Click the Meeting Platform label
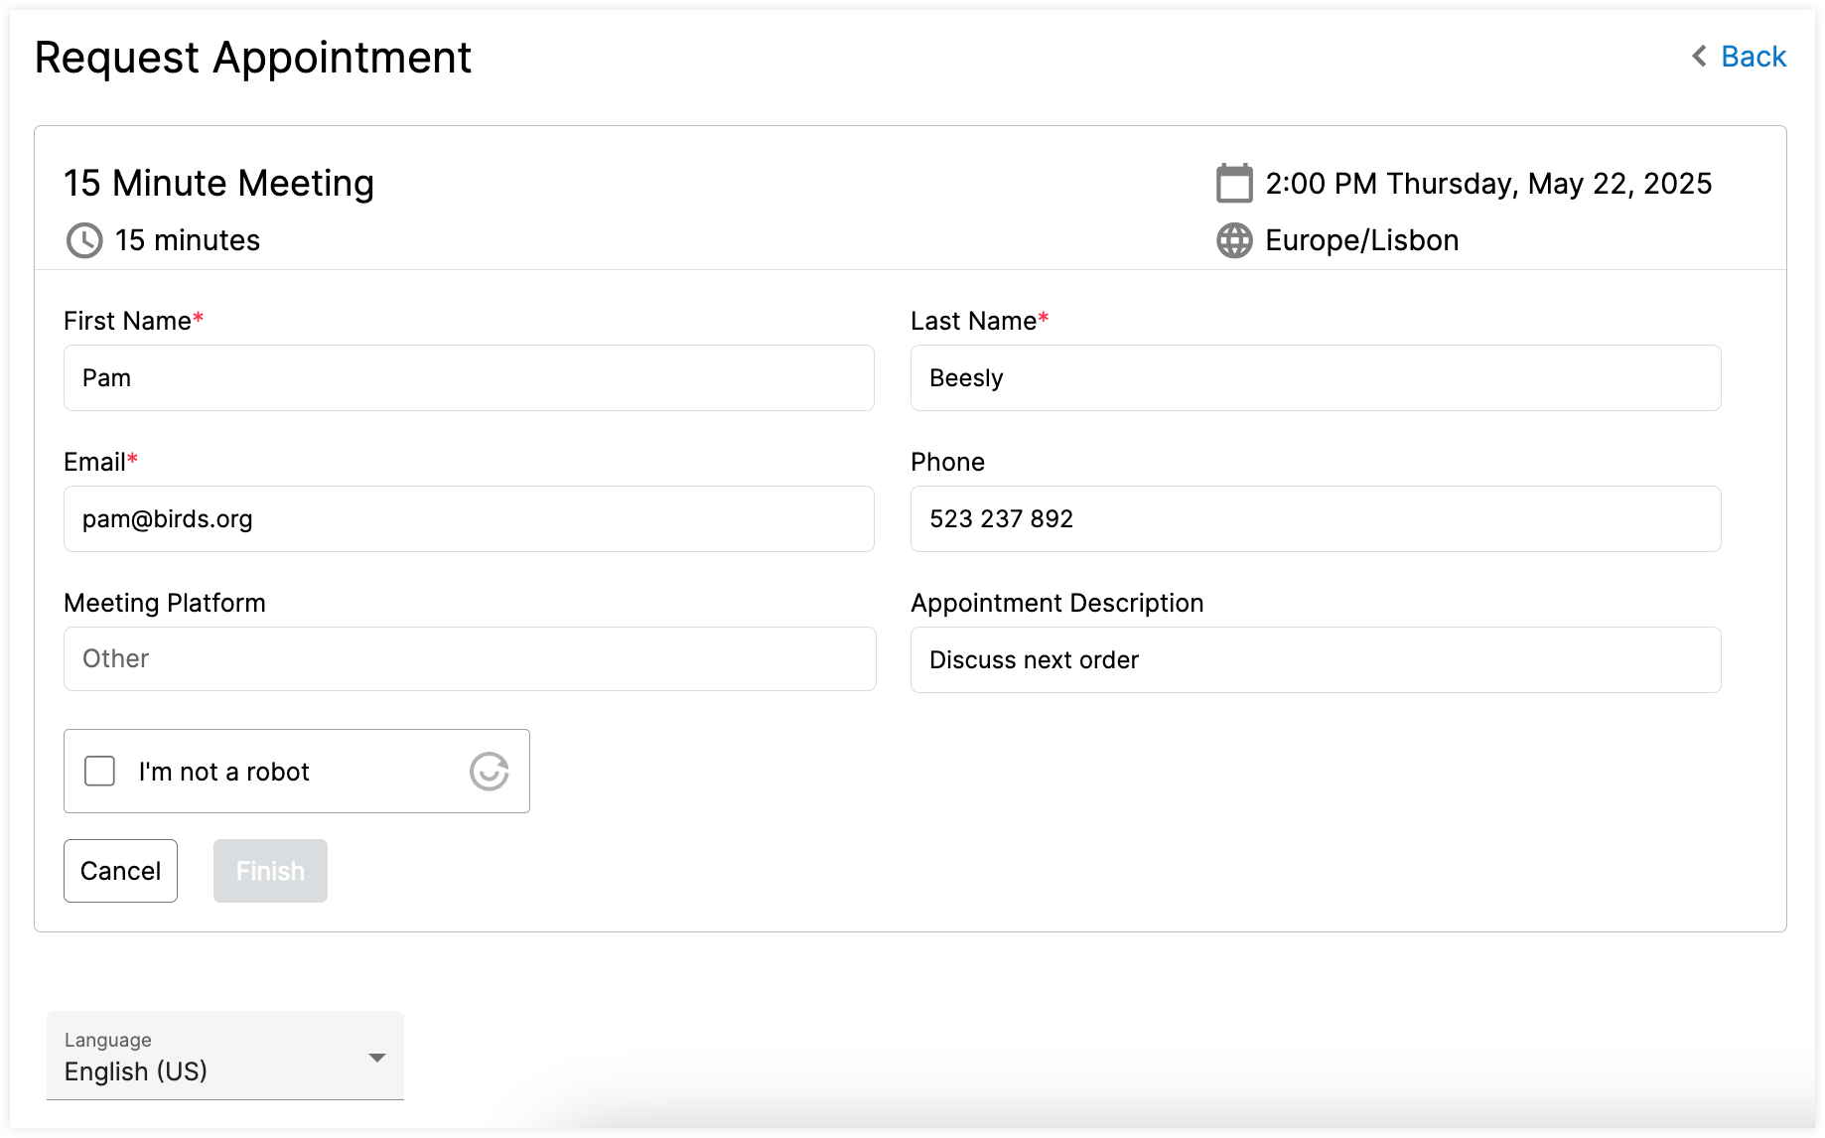Screen dimensions: 1825x1138 [165, 603]
